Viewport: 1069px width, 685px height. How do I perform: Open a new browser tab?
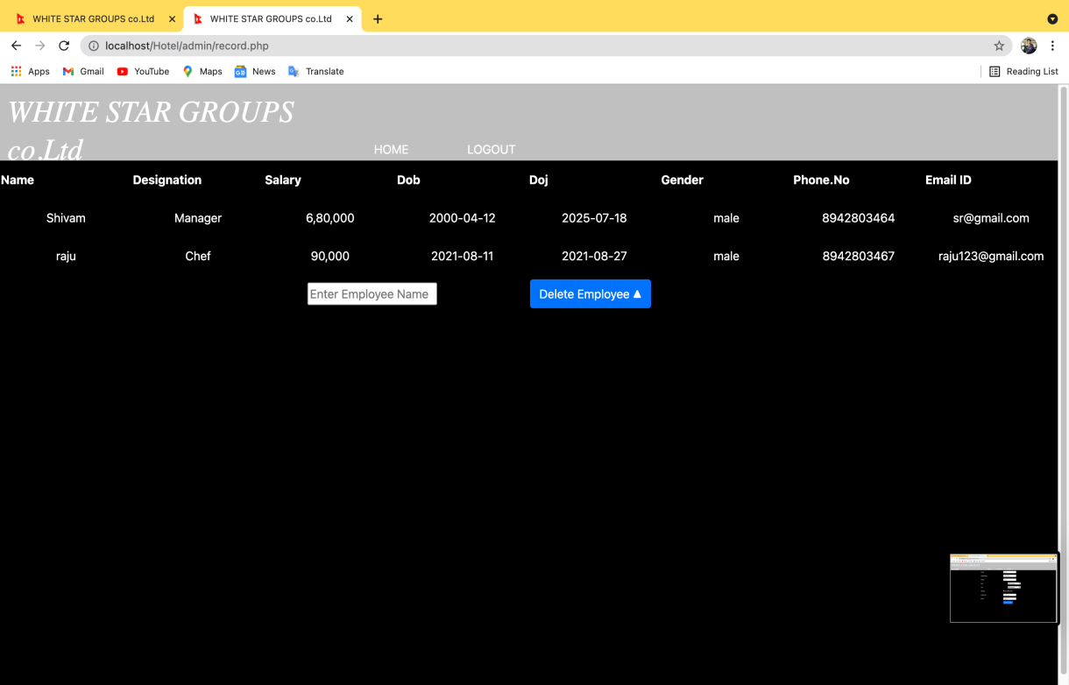378,18
